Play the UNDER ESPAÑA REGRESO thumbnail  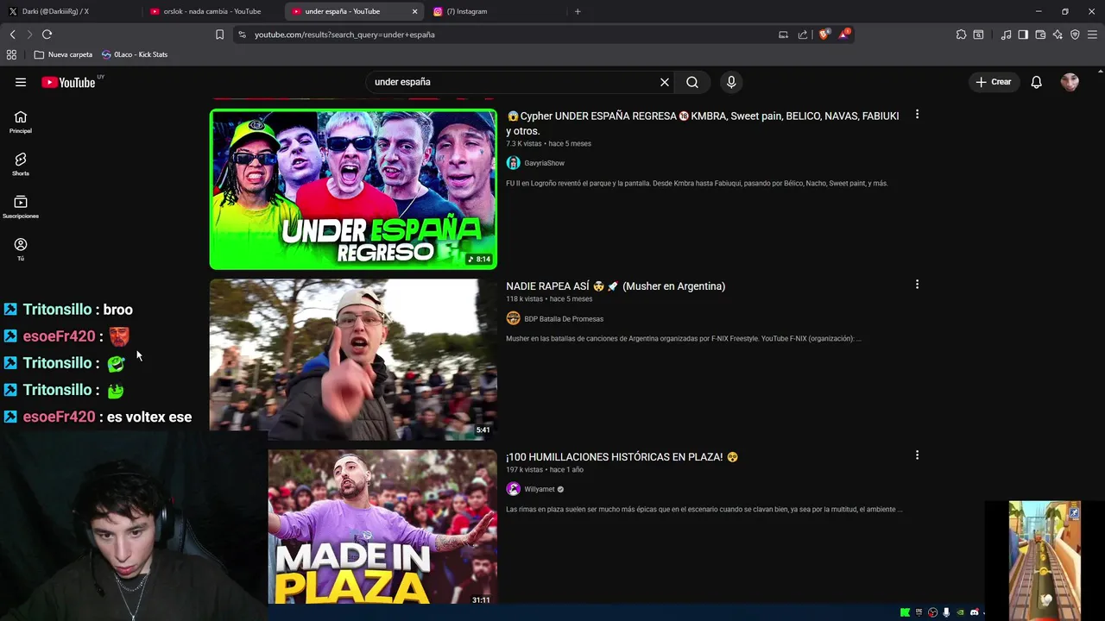[353, 189]
